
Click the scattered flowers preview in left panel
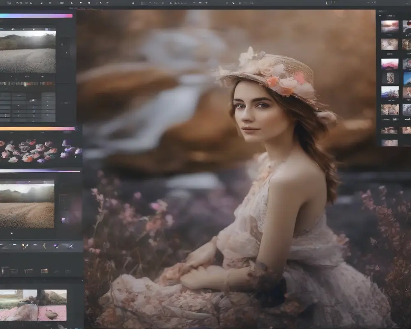[41, 151]
